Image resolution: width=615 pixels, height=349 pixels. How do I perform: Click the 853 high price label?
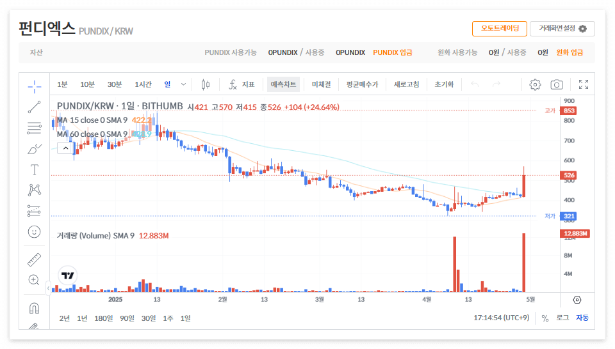(x=569, y=111)
